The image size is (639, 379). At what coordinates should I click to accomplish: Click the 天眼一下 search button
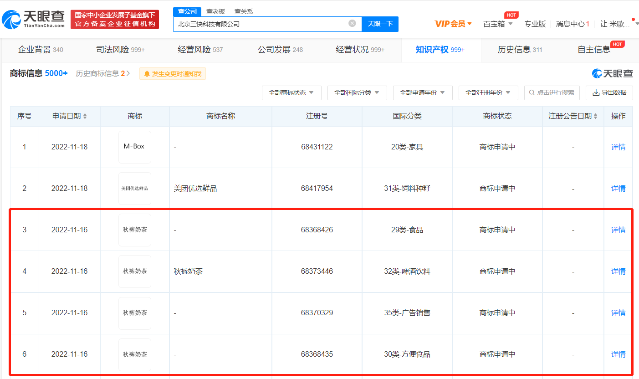point(380,24)
